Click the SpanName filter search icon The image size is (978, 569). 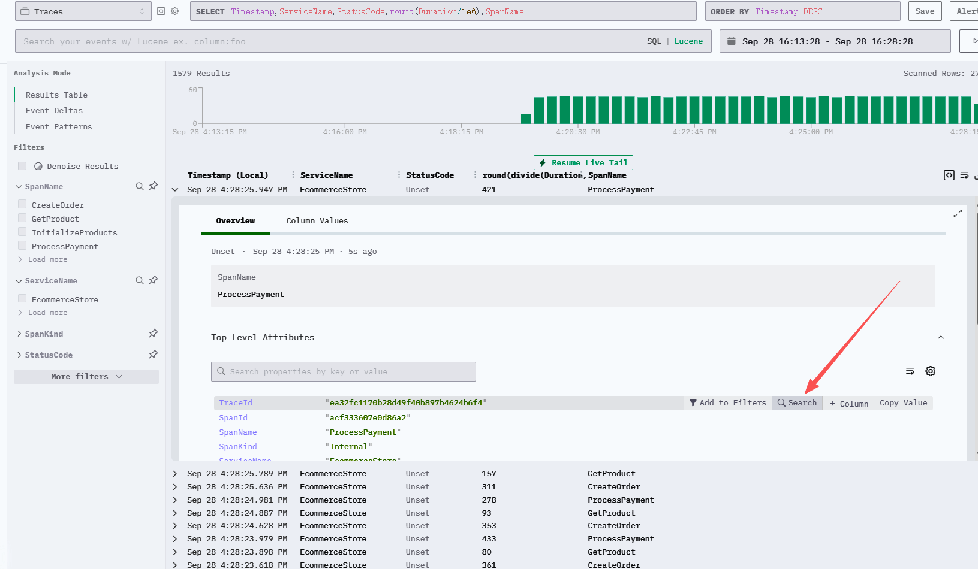coord(139,186)
